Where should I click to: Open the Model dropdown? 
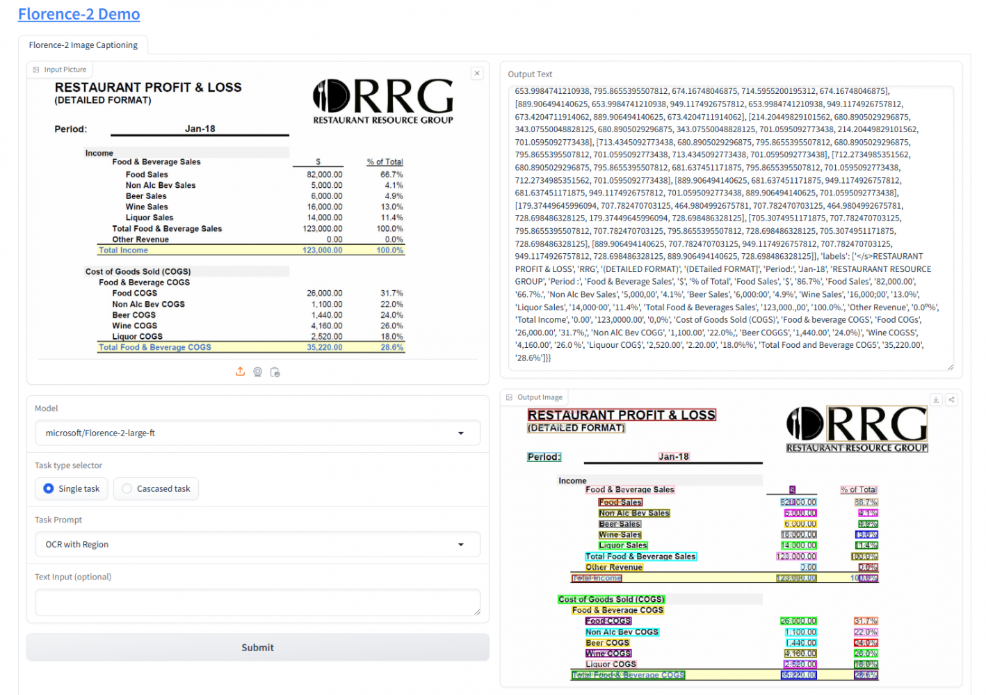[x=257, y=433]
